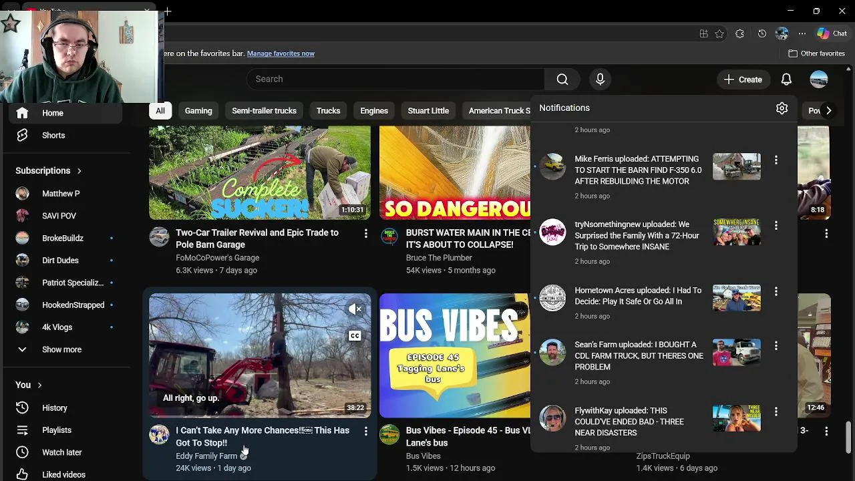Open Bus Vibes Episode 45 thumbnail

tap(455, 355)
